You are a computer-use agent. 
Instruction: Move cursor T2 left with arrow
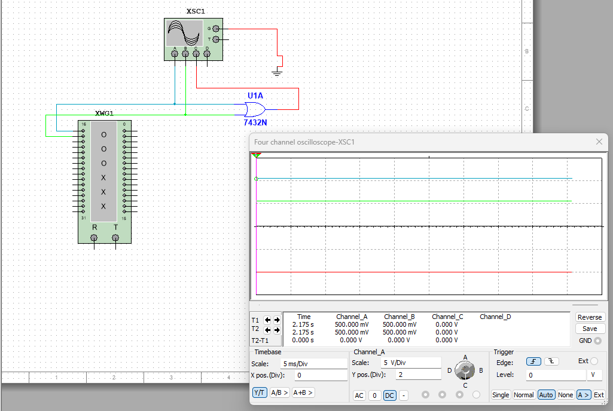click(267, 330)
